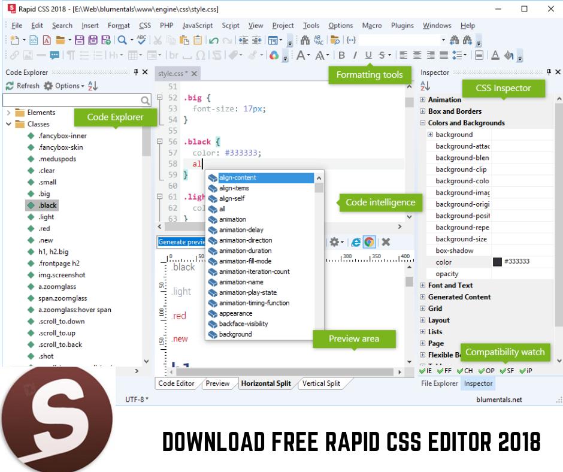The width and height of the screenshot is (563, 472).
Task: Click the font color A icon
Action: 495,55
